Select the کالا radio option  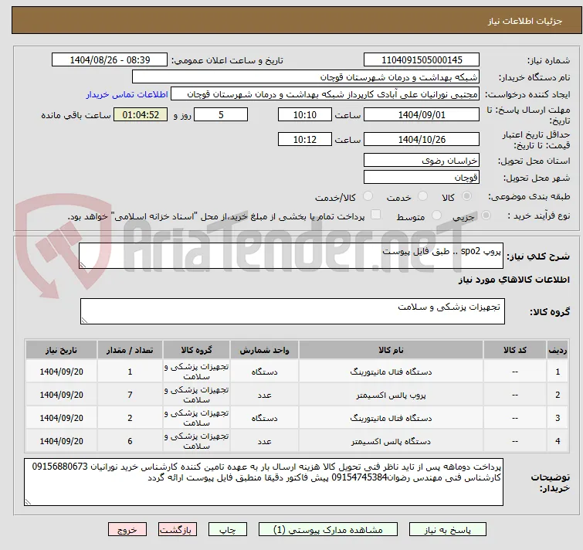466,196
